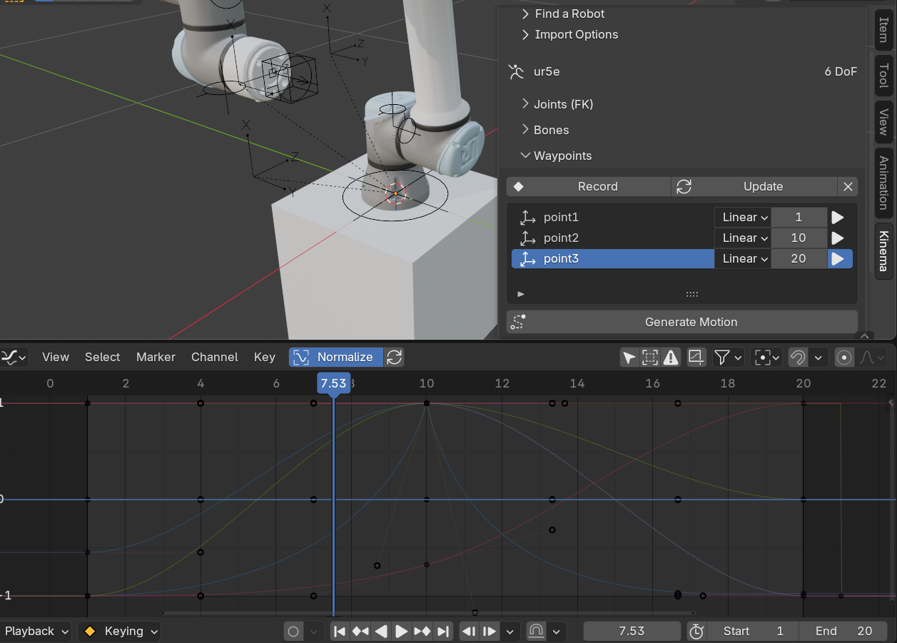Step forward one frame icon
This screenshot has width=897, height=643.
(x=490, y=631)
